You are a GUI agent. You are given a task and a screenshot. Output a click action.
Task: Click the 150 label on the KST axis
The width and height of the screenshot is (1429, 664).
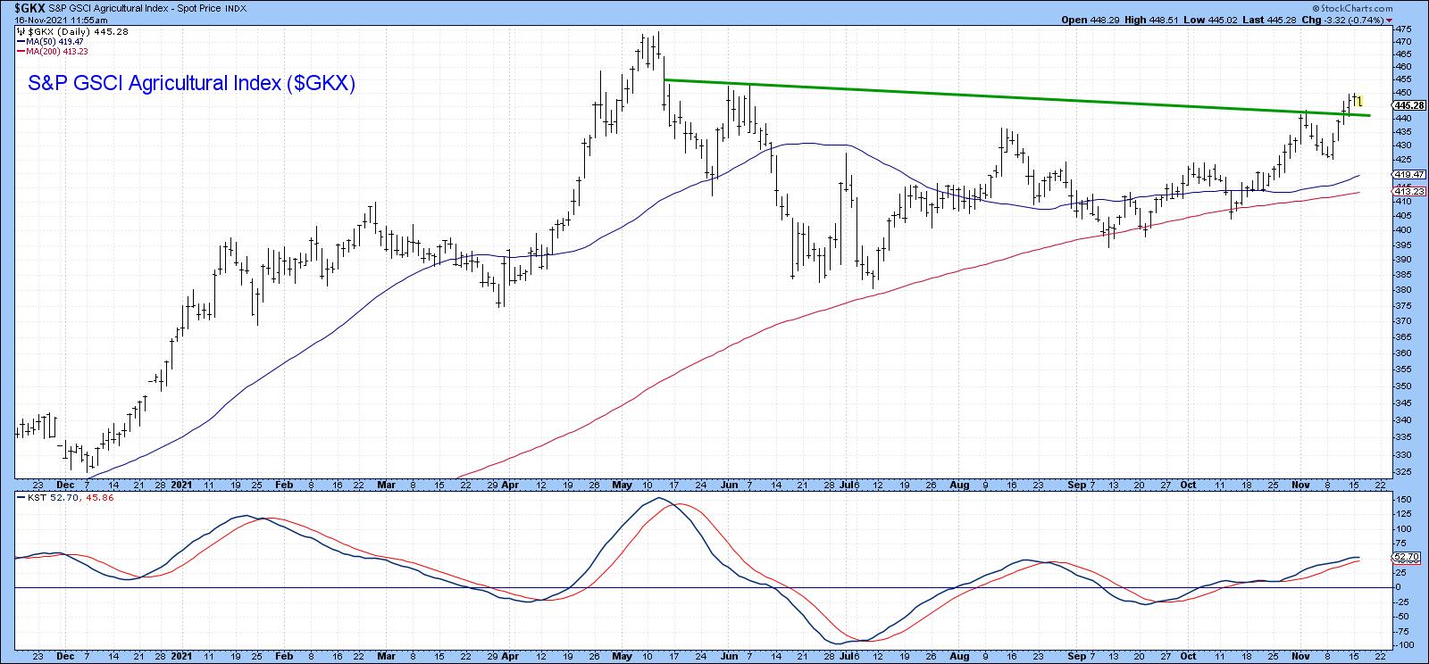(x=1403, y=499)
